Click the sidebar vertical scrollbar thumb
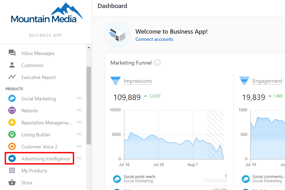This screenshot has width=285, height=190. [89, 105]
